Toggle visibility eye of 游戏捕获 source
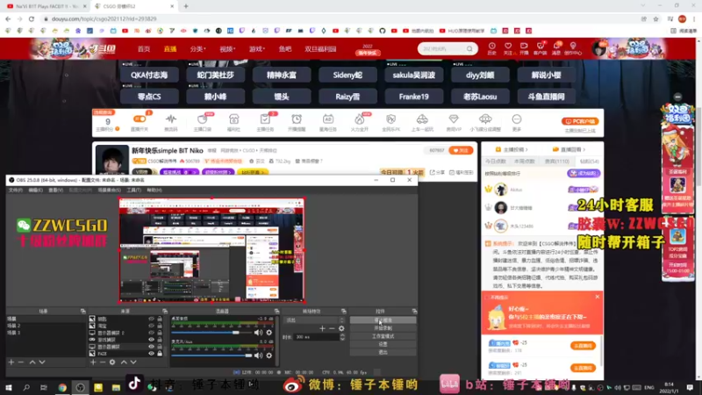702x395 pixels. [x=151, y=340]
